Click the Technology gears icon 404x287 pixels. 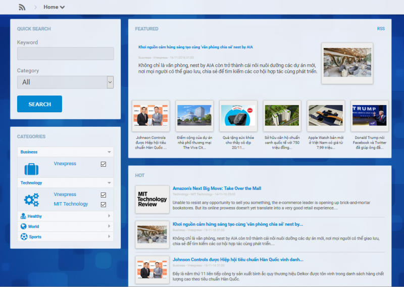coord(31,200)
